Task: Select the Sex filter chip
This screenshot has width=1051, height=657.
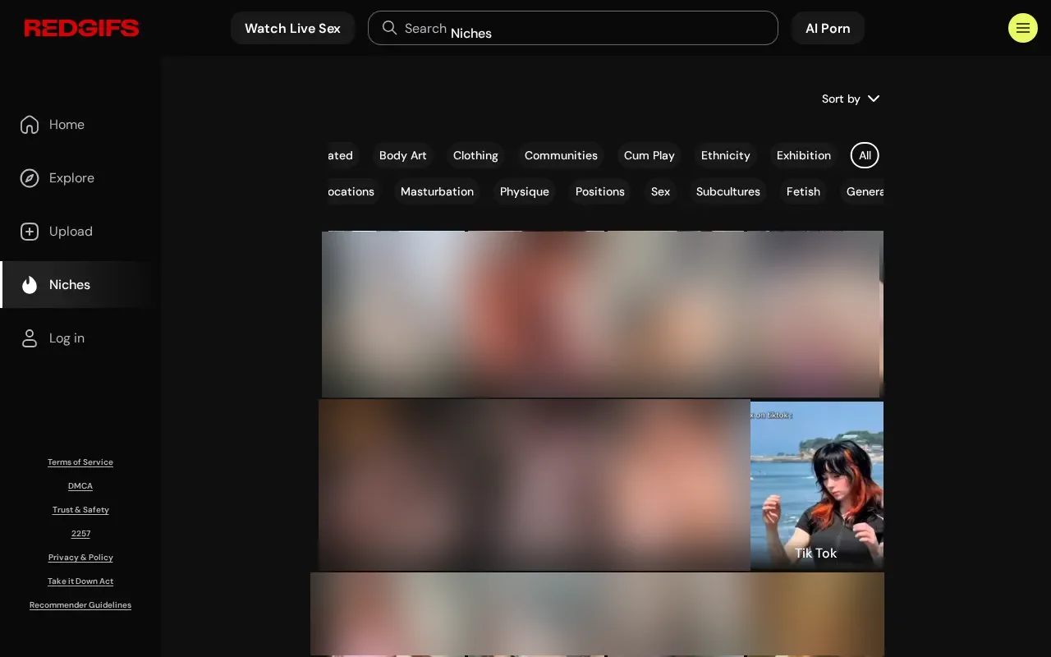Action: [661, 191]
